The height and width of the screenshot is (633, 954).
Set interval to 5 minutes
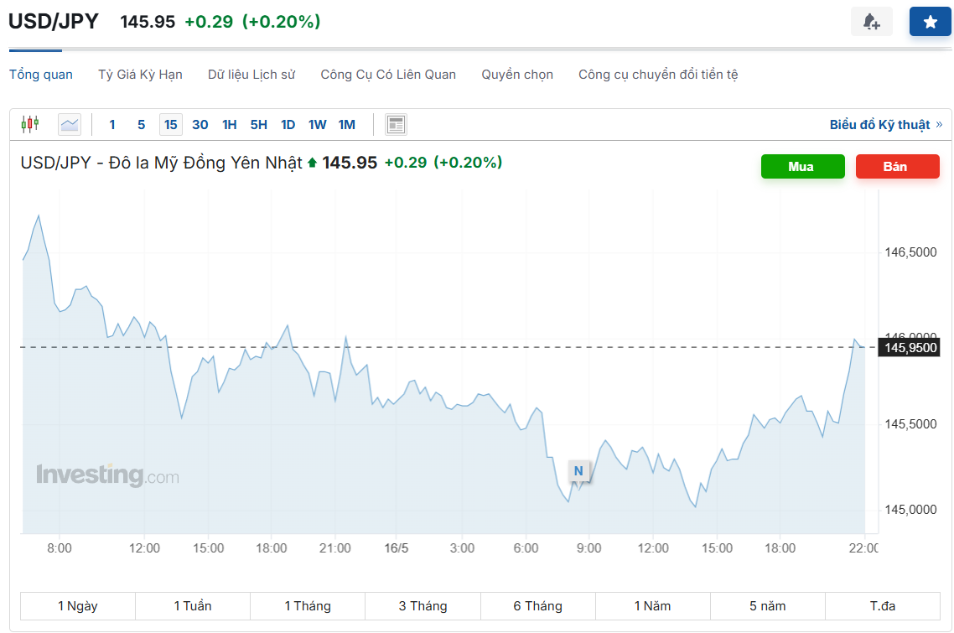[x=141, y=125]
